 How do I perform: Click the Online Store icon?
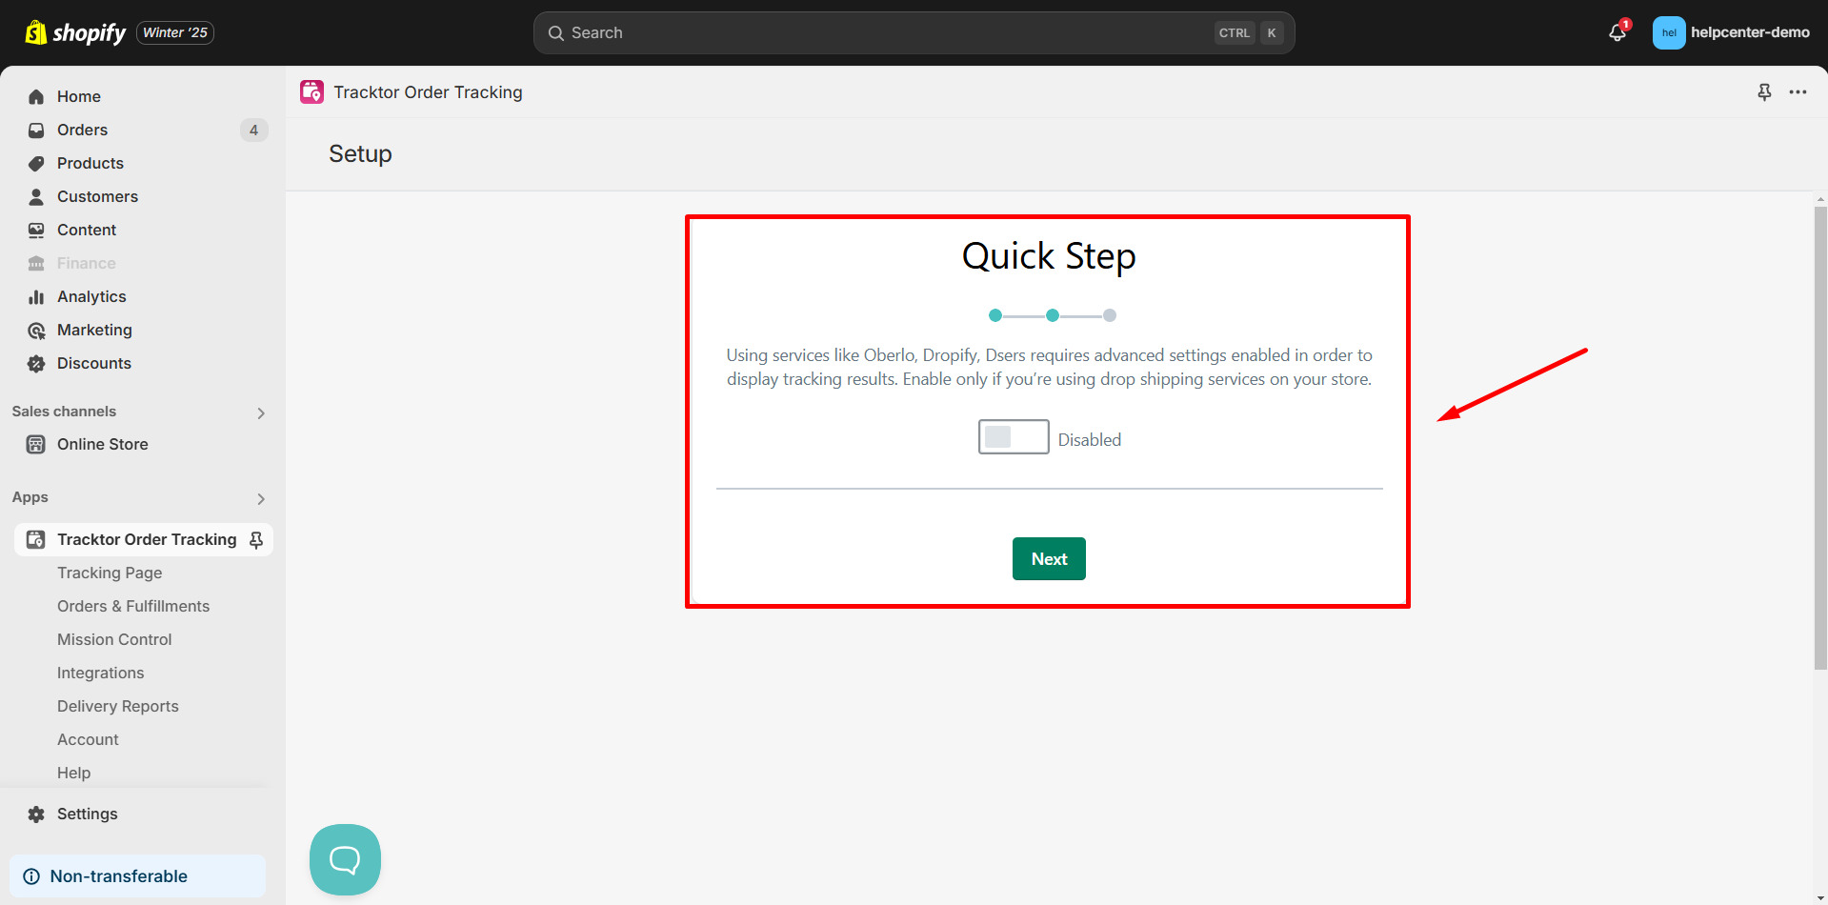pyautogui.click(x=35, y=444)
